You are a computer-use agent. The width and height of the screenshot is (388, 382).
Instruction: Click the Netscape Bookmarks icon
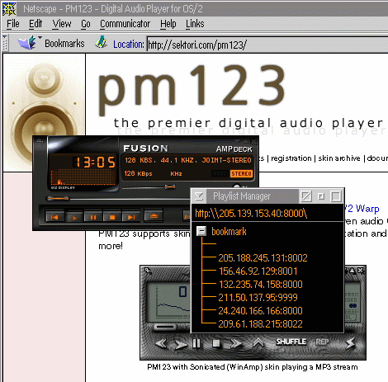coord(27,43)
